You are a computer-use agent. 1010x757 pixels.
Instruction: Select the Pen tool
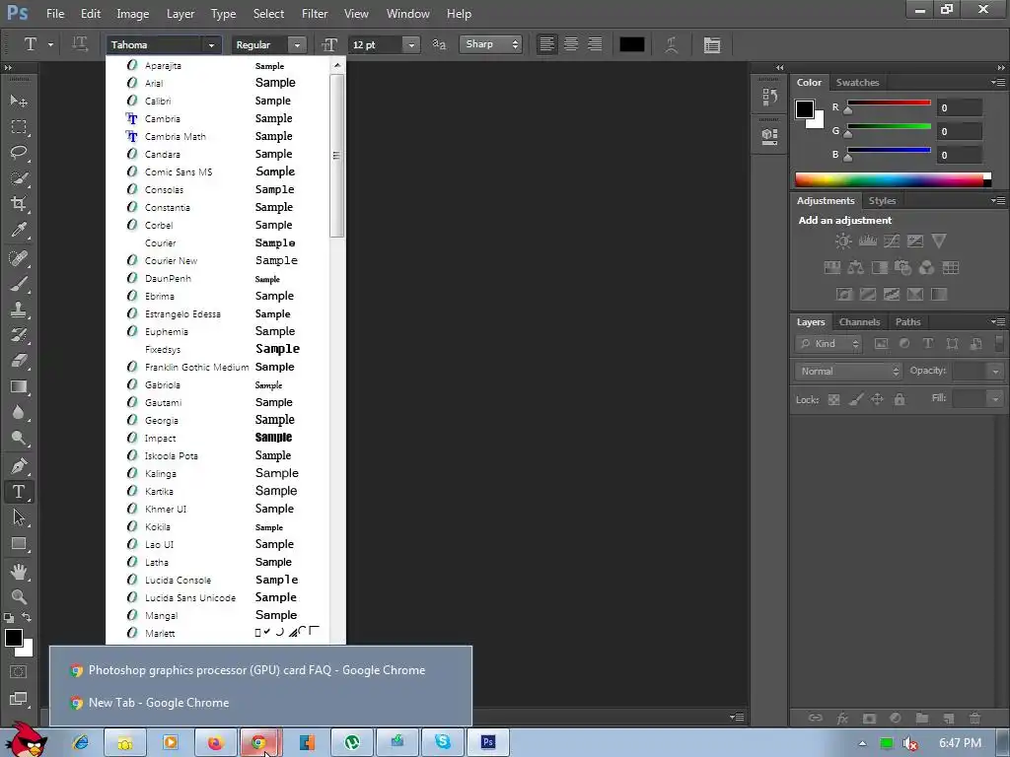coord(19,466)
